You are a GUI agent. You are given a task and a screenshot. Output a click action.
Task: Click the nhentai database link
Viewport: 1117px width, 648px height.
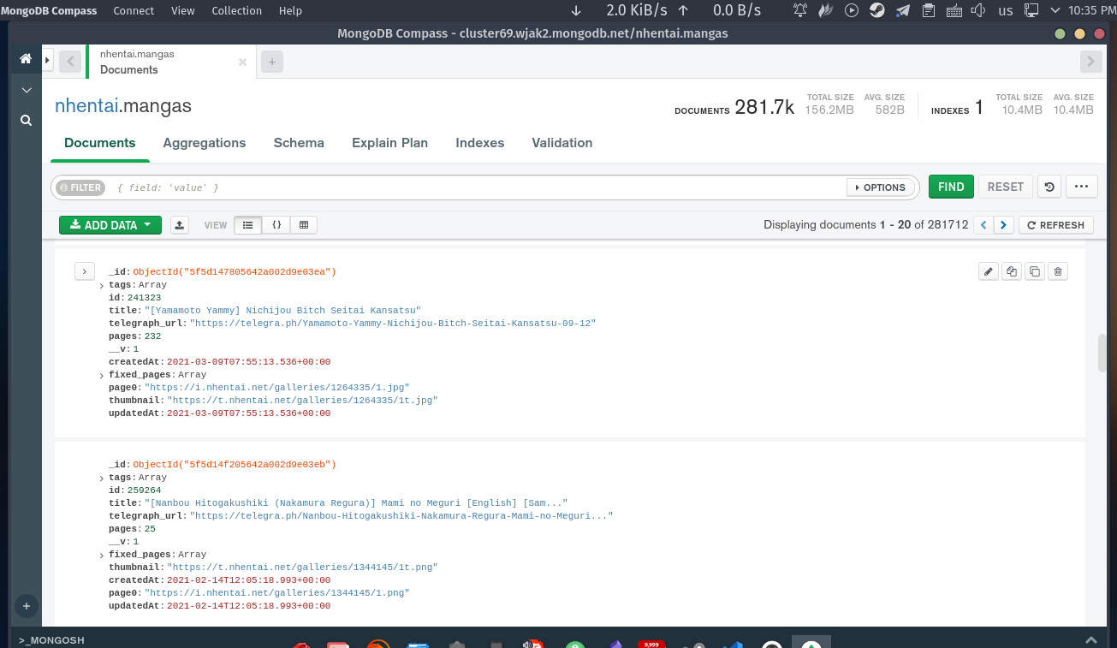click(86, 106)
